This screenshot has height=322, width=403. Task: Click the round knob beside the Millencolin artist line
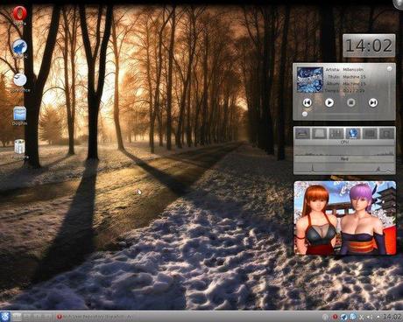(x=389, y=68)
